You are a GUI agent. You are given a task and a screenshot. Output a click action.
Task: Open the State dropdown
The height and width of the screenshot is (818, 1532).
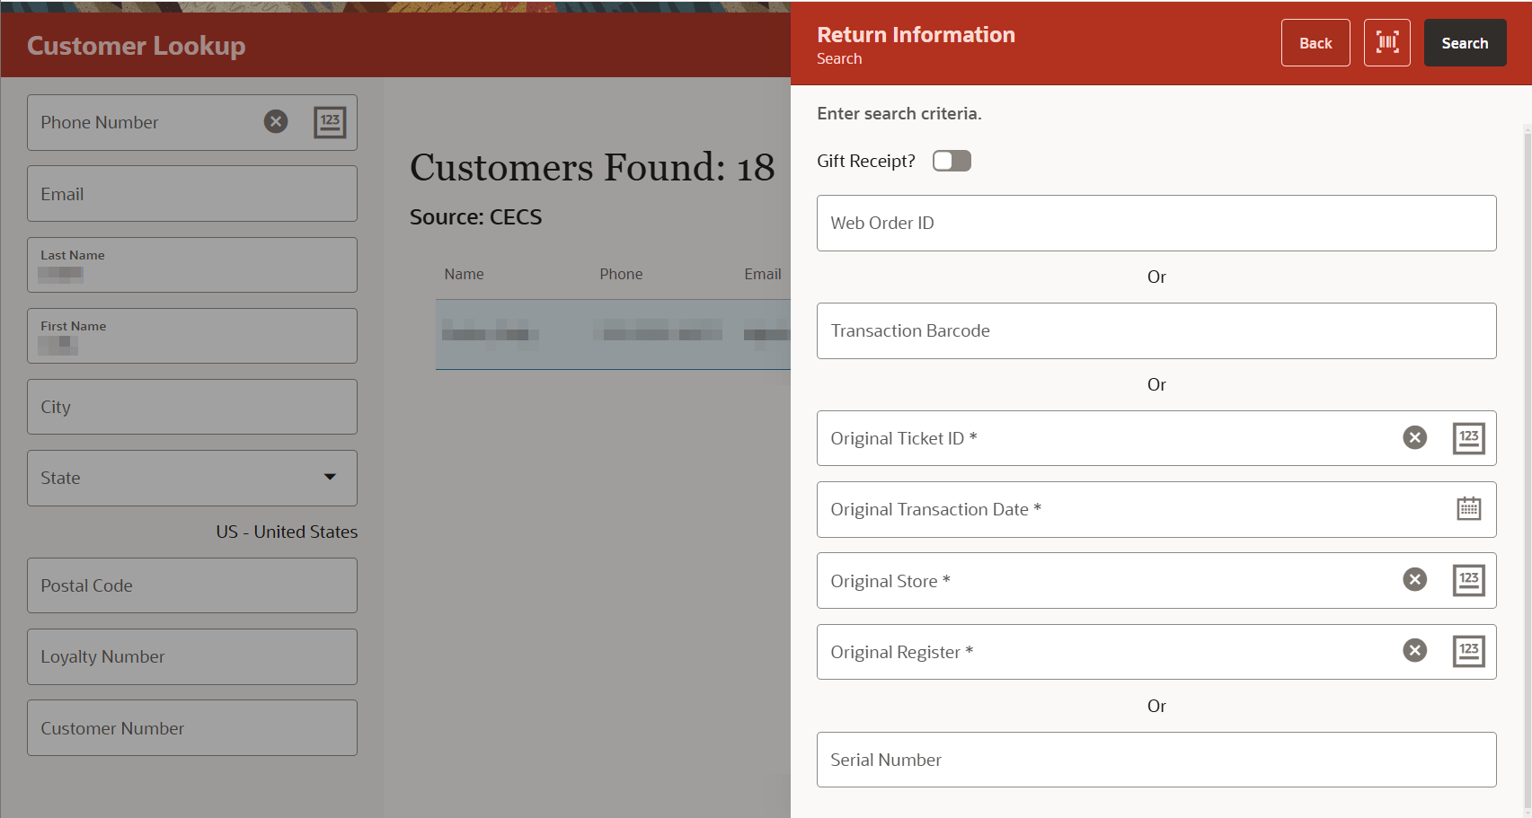(x=330, y=478)
